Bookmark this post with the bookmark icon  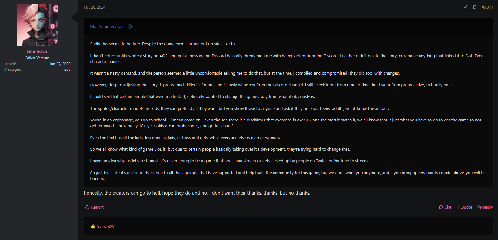pyautogui.click(x=475, y=7)
